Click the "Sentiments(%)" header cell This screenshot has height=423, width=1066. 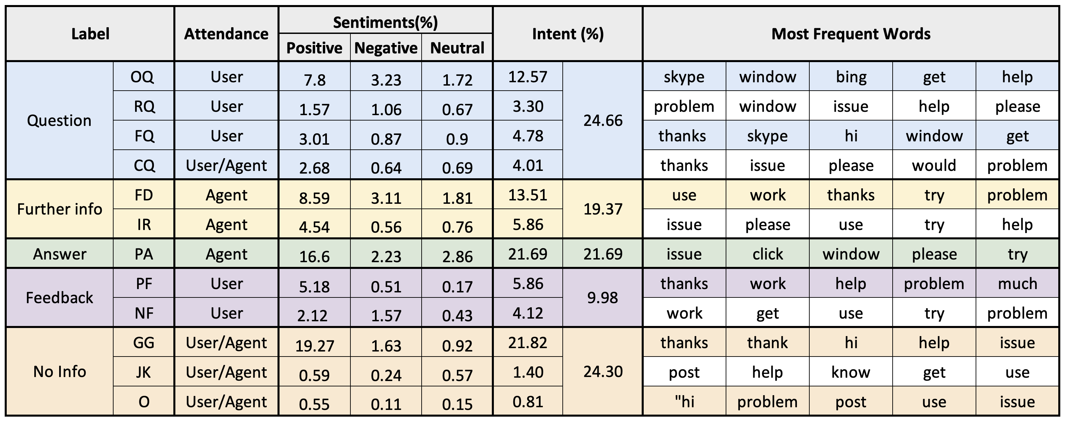pos(385,22)
